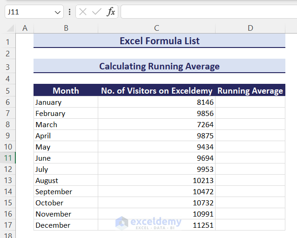Click the Enter checkmark icon in formula bar
This screenshot has width=297, height=238.
point(97,12)
